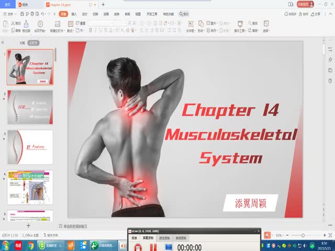Screen dimensions: 335x251
Task: Insert a text box (文本框)
Action: pyautogui.click(x=190, y=27)
